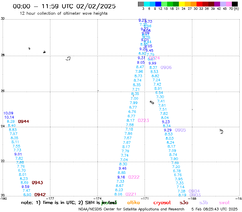Click the longitude axis label -177
The width and height of the screenshot is (242, 212).
click(x=50, y=198)
